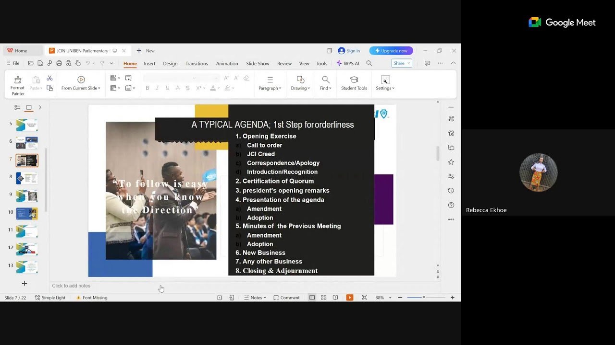
Task: Click the ribbon search magnifier icon
Action: click(x=369, y=63)
